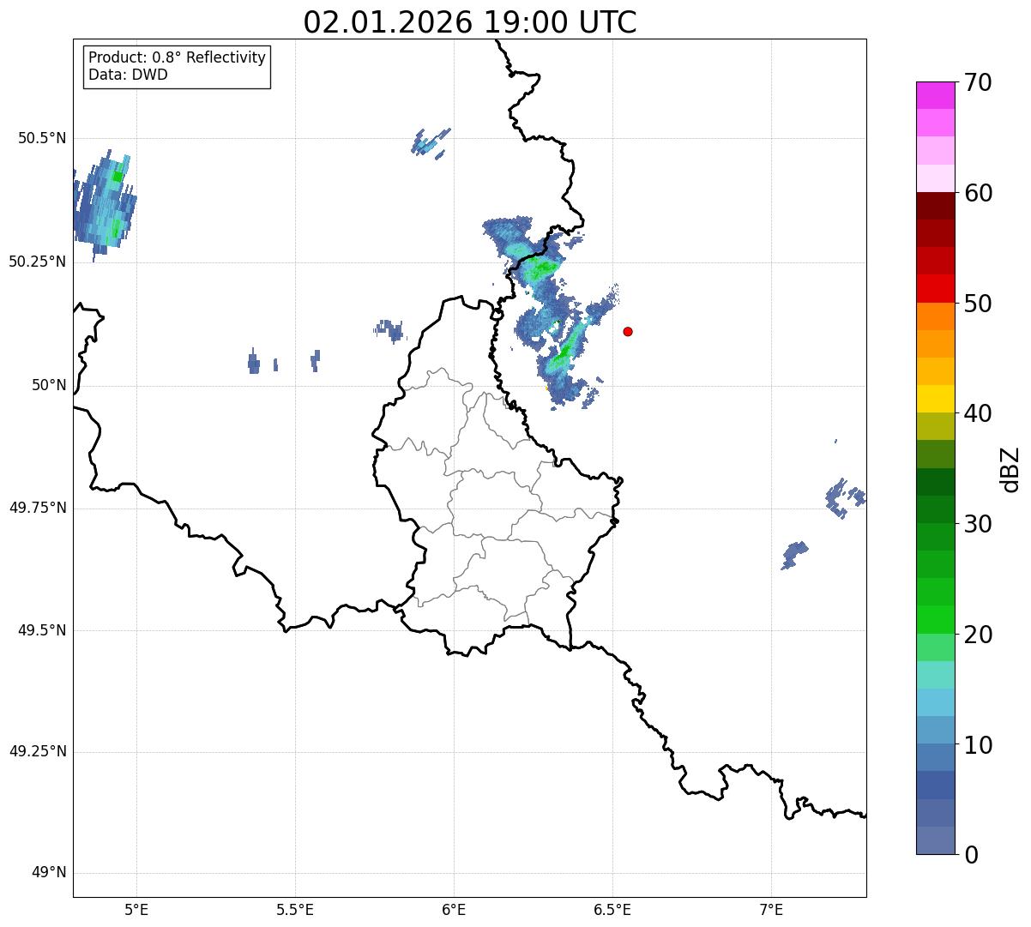Click the colorbar tick label 60

[978, 193]
